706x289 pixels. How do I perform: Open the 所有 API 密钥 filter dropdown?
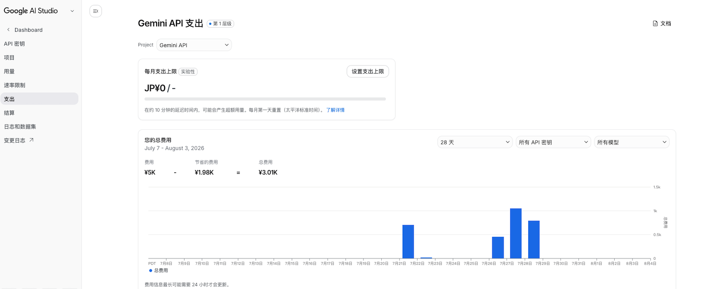[x=553, y=142]
